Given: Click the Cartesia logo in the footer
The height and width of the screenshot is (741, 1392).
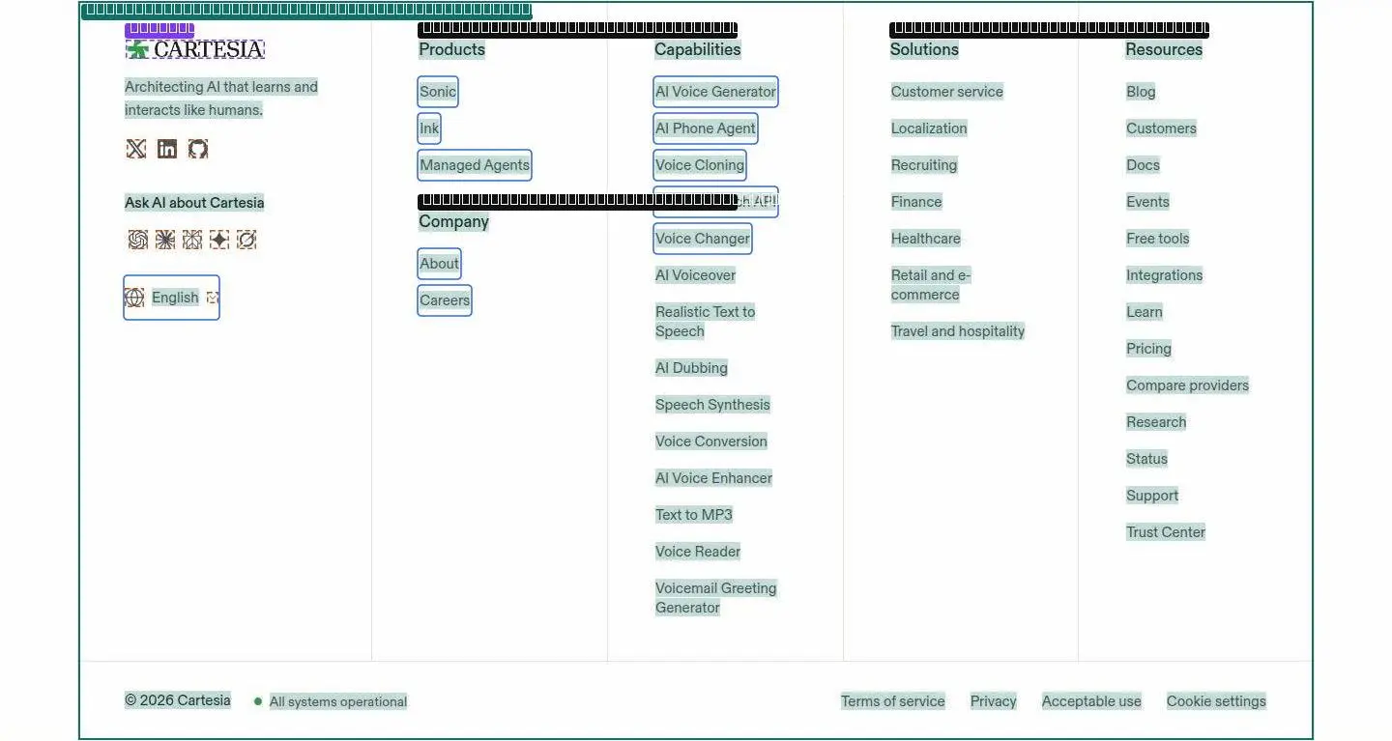Looking at the screenshot, I should point(194,49).
